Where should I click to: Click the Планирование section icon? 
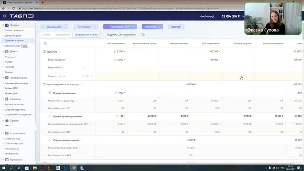point(7,78)
